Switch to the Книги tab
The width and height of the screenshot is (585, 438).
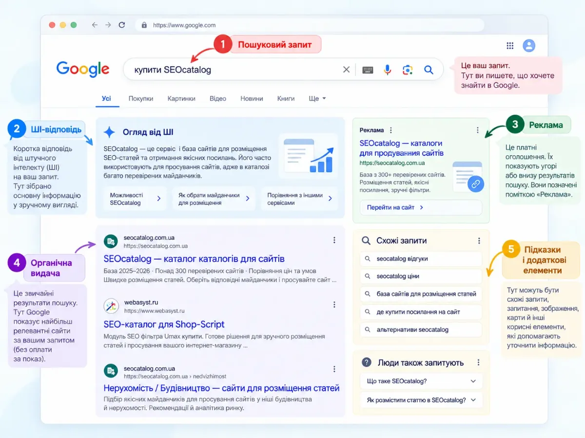click(286, 98)
